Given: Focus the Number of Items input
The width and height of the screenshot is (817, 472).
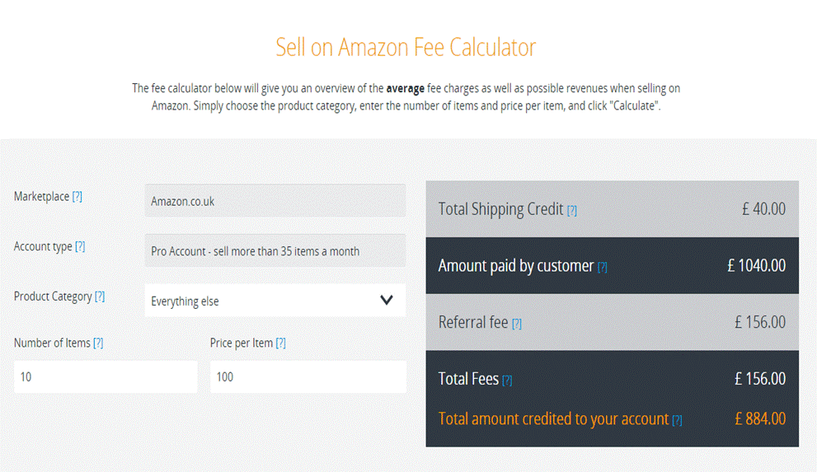Looking at the screenshot, I should click(106, 376).
